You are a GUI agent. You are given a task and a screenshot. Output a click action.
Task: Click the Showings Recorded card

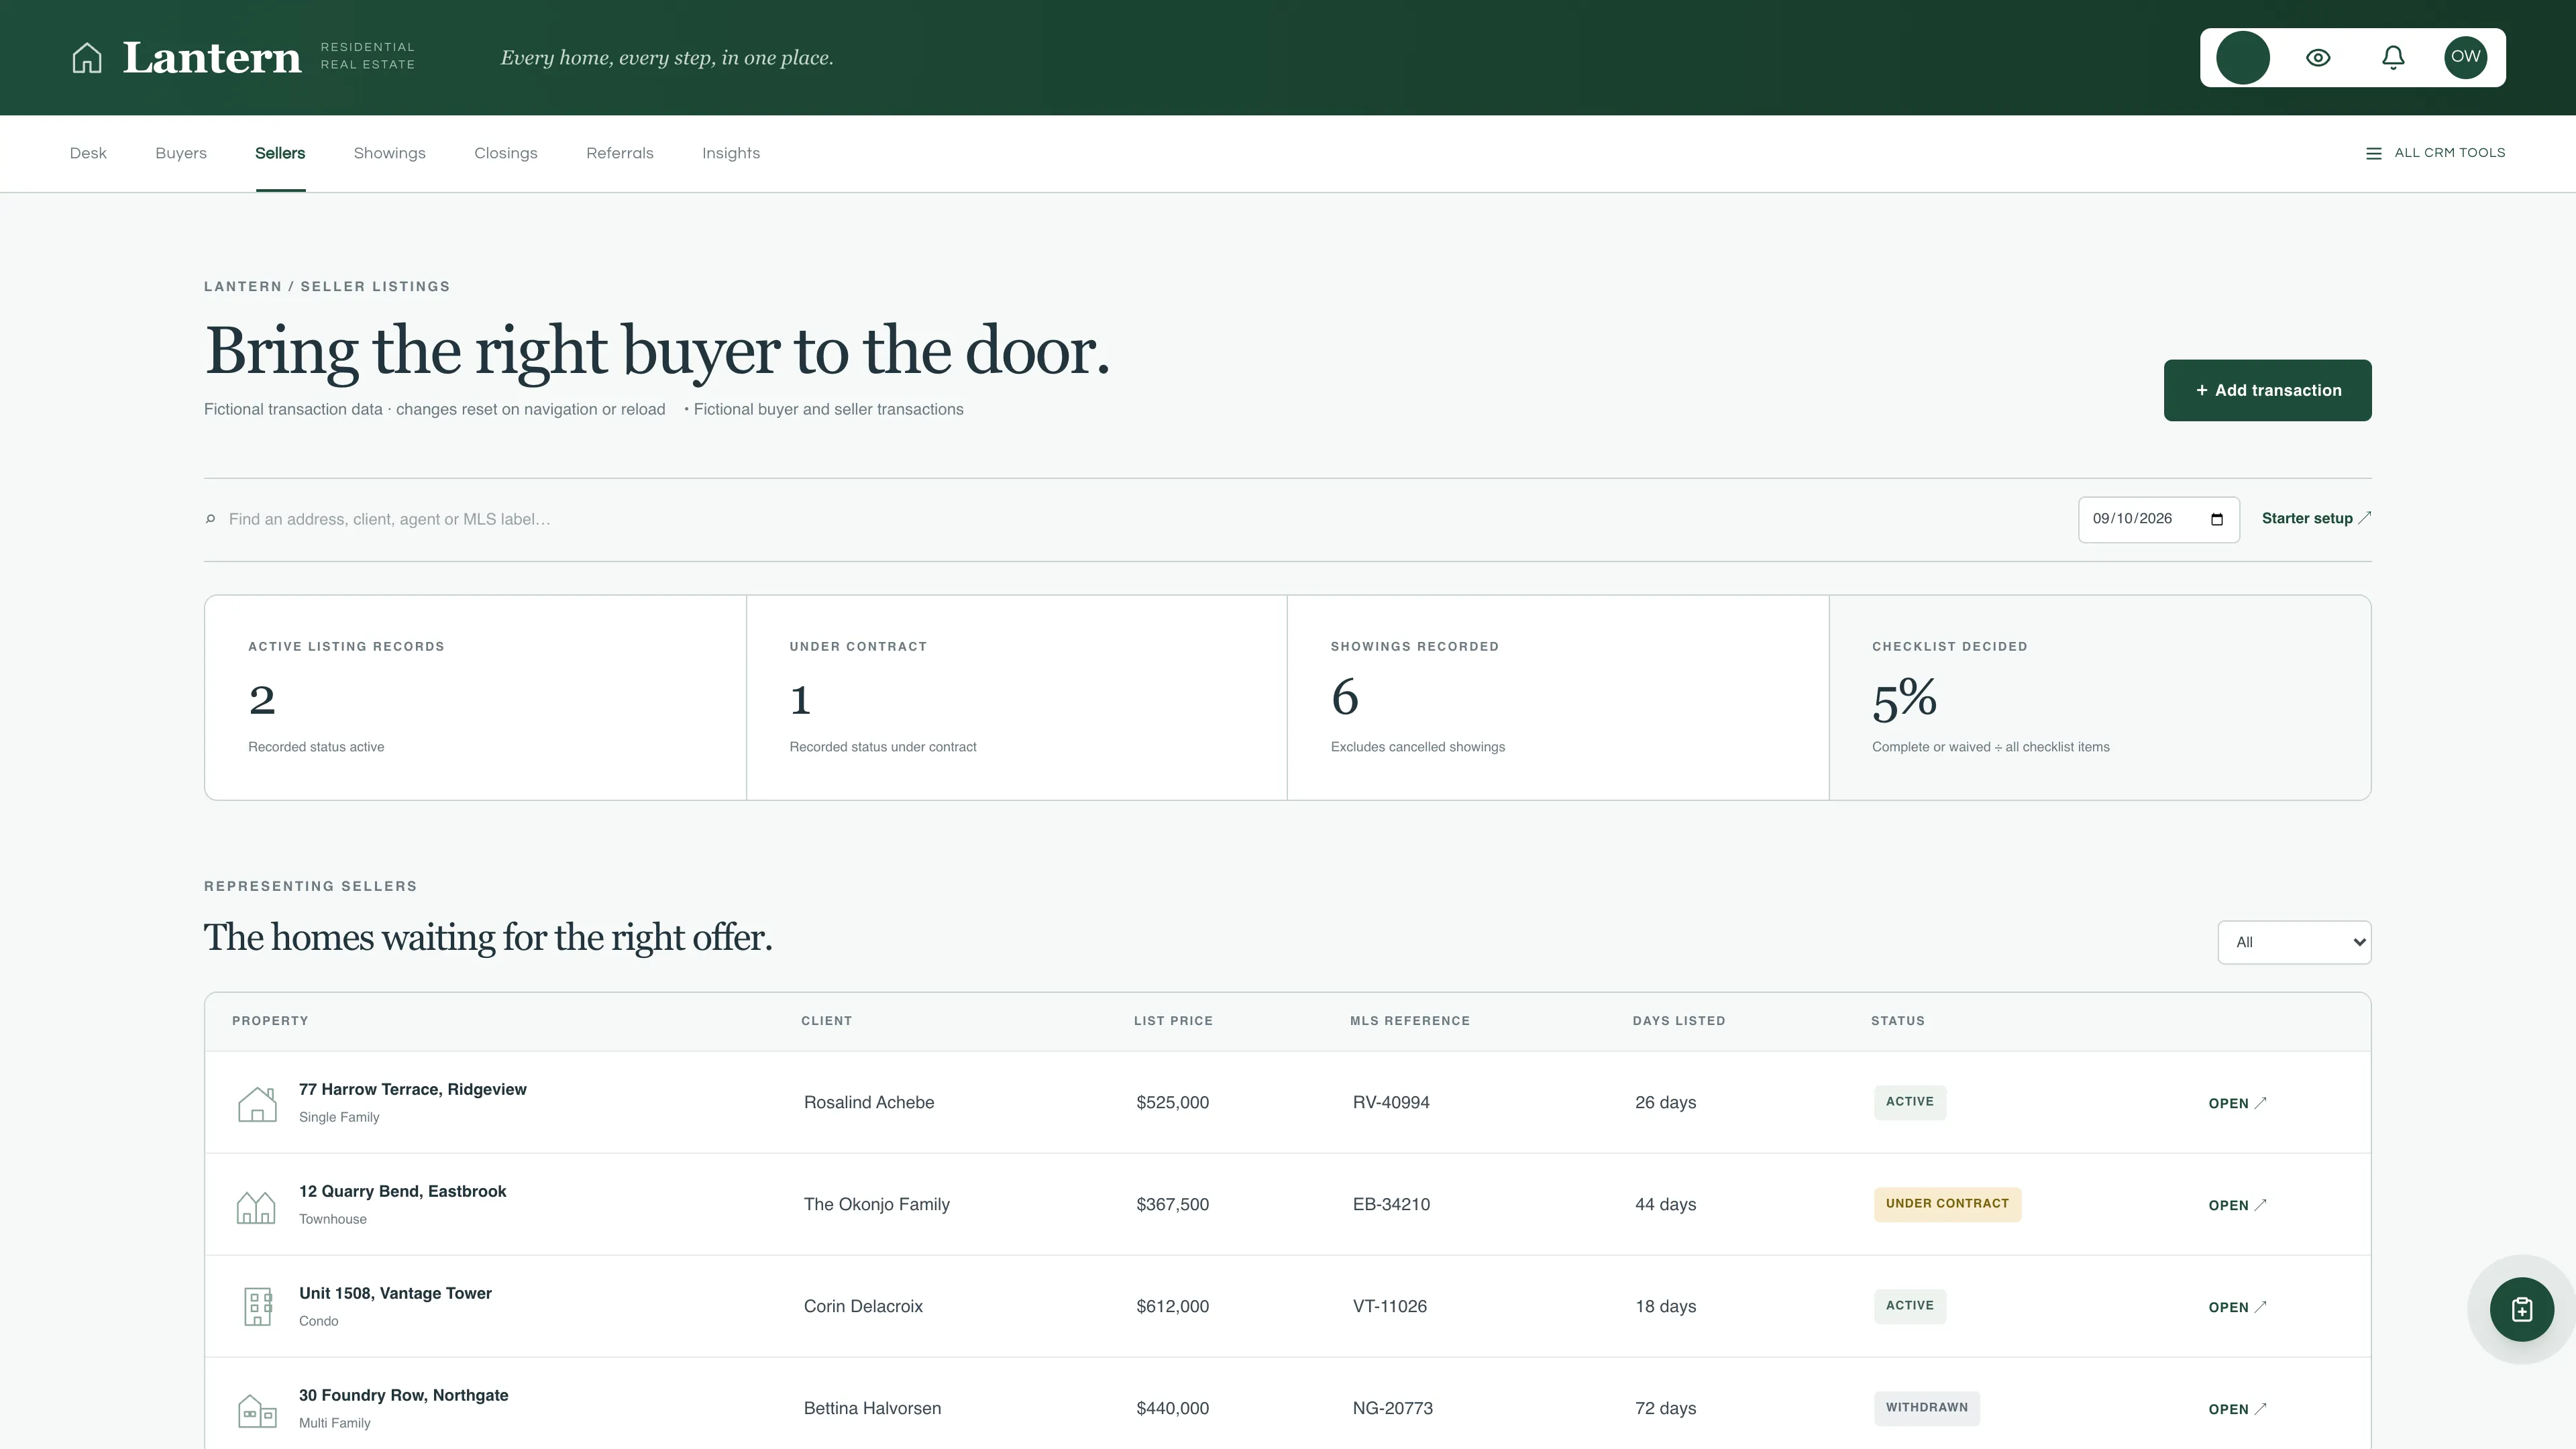tap(1558, 698)
